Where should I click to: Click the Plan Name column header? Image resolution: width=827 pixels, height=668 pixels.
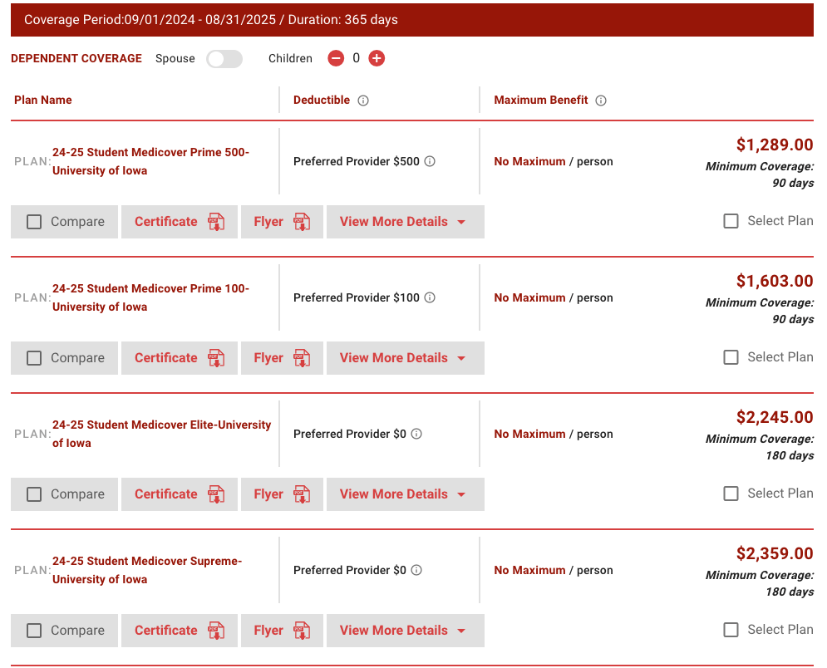point(42,101)
